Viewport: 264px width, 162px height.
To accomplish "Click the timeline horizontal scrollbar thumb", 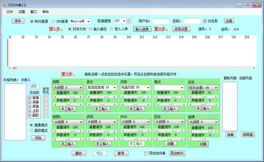I will pyautogui.click(x=15, y=68).
